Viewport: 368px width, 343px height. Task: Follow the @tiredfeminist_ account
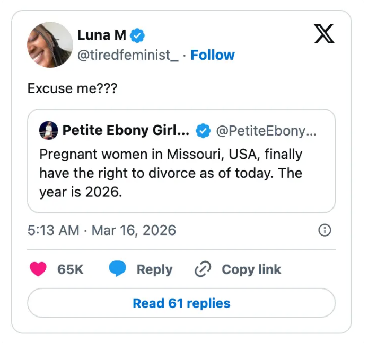tap(212, 55)
